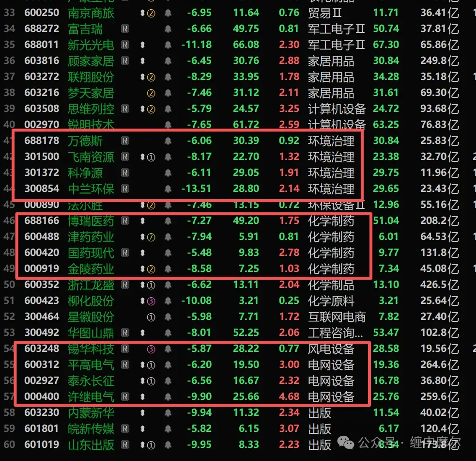The image size is (476, 461).
Task: Click the market cap 208.2亿 for 博瑞医药
Action: (440, 221)
